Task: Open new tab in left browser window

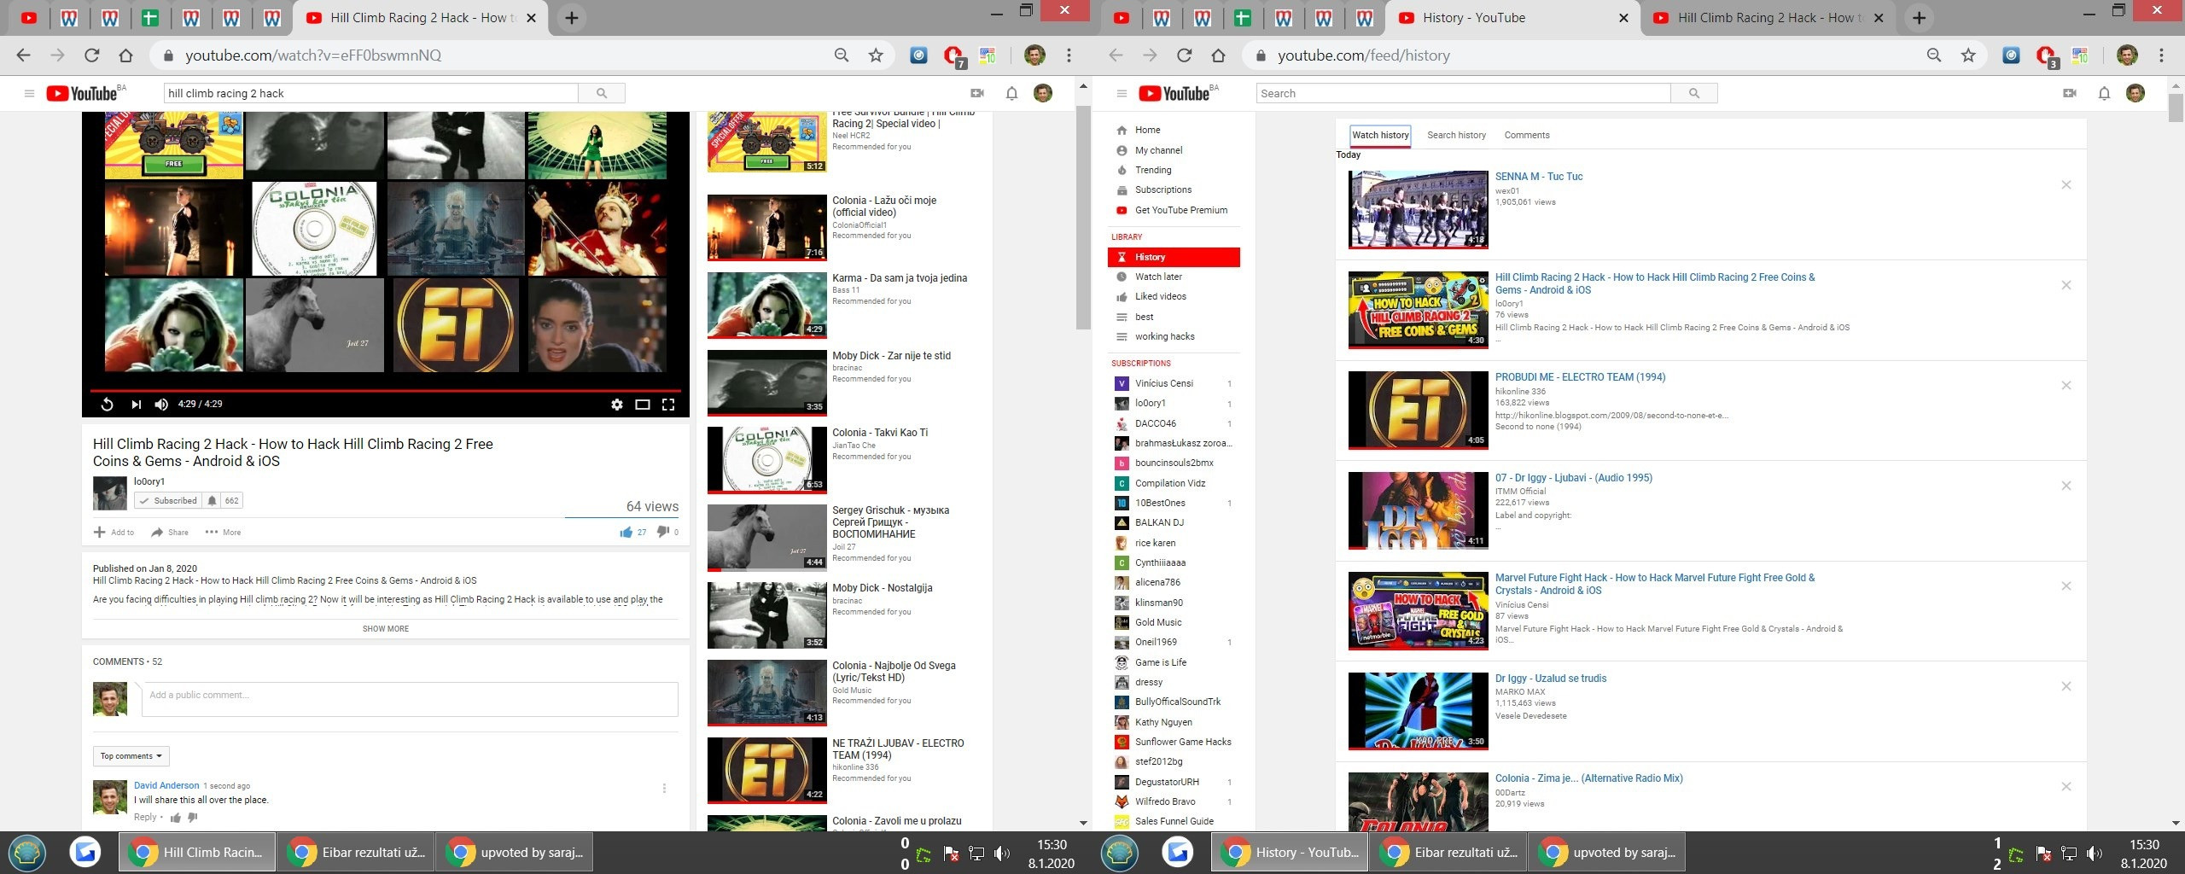Action: (x=572, y=18)
